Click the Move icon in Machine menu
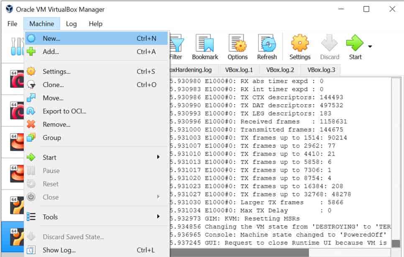The height and width of the screenshot is (257, 404). pyautogui.click(x=31, y=98)
